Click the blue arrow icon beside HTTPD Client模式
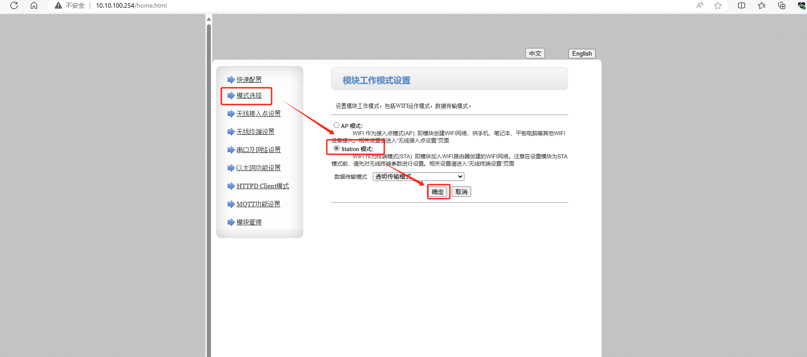 [231, 186]
